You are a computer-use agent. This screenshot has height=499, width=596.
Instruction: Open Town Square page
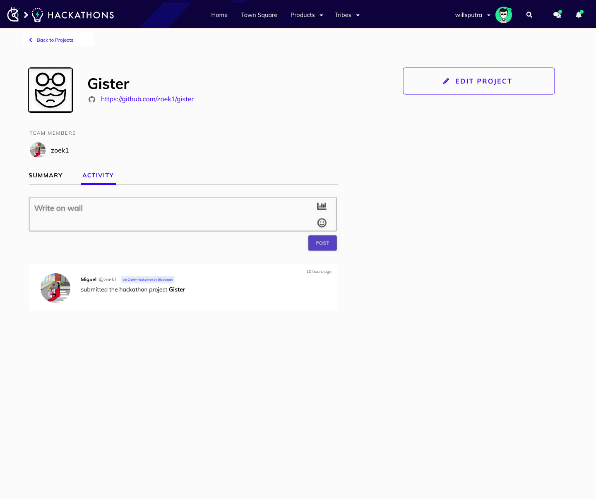259,15
